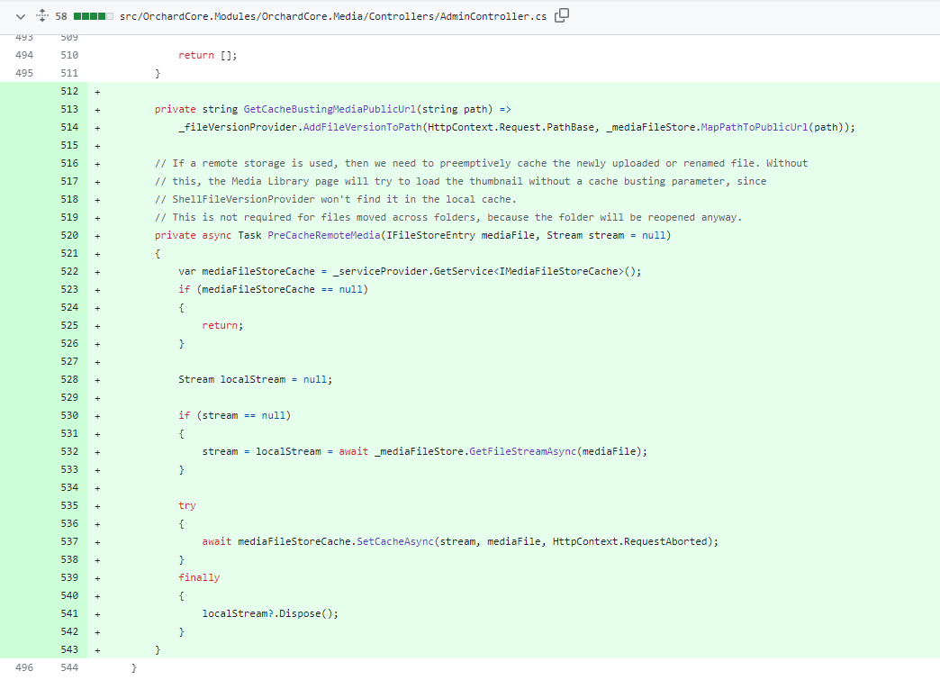Click the AddFileVersionToPath method call
The width and height of the screenshot is (940, 680).
click(362, 127)
